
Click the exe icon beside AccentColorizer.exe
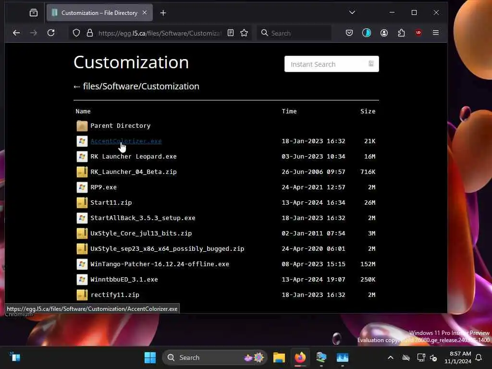82,141
